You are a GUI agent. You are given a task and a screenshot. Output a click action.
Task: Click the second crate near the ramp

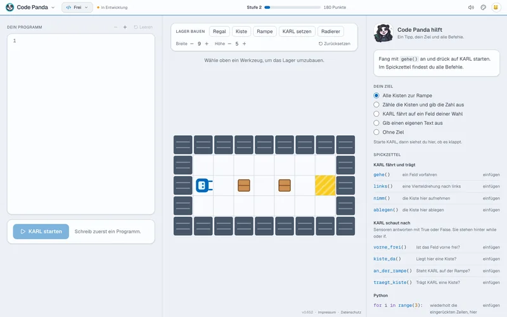point(285,185)
